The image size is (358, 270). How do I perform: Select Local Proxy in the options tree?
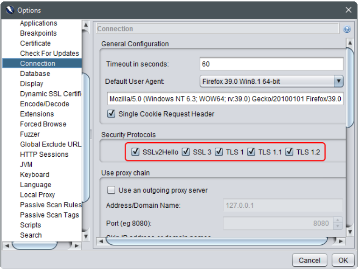37,195
